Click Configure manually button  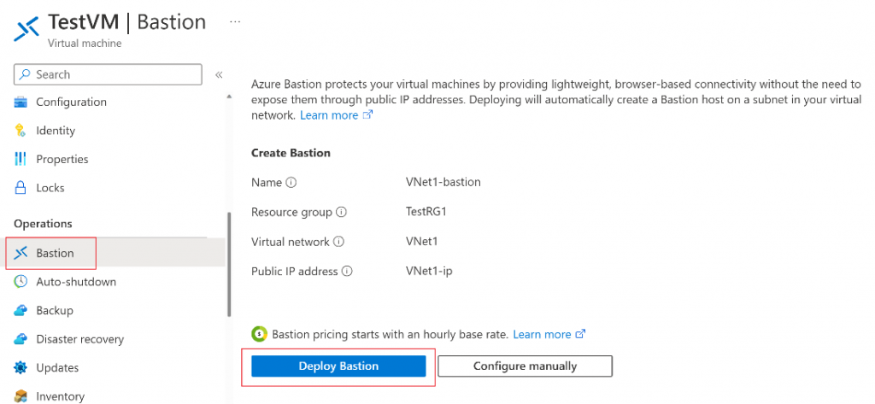point(526,366)
